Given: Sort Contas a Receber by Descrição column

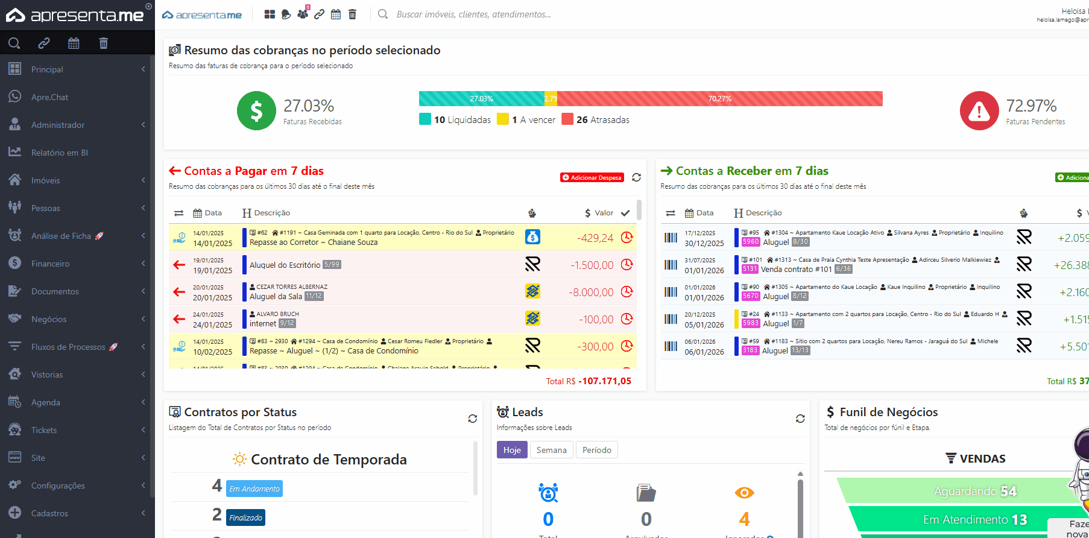Looking at the screenshot, I should coord(758,213).
